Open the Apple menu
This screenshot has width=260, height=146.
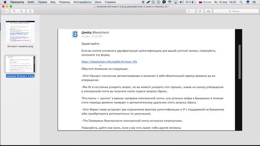coord(5,2)
